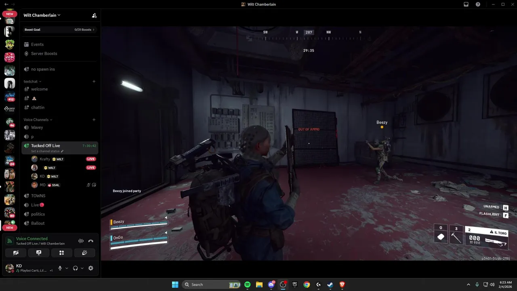The width and height of the screenshot is (517, 291).
Task: Join the Wavey voice channel
Action: (59, 127)
